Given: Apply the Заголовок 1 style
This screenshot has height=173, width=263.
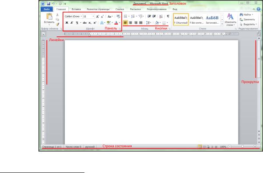Looking at the screenshot, I should (x=212, y=19).
